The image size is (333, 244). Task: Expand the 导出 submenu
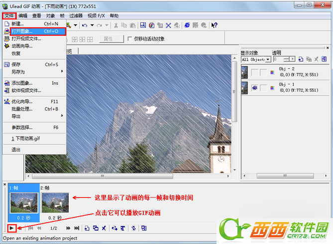pos(34,116)
